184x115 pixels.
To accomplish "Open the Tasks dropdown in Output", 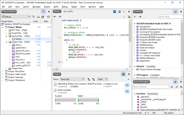I will pos(106,79).
